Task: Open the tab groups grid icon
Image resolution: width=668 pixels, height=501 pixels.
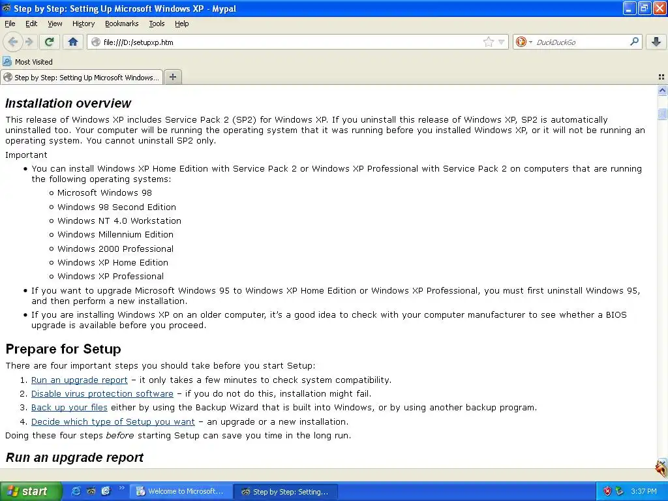Action: 661,77
